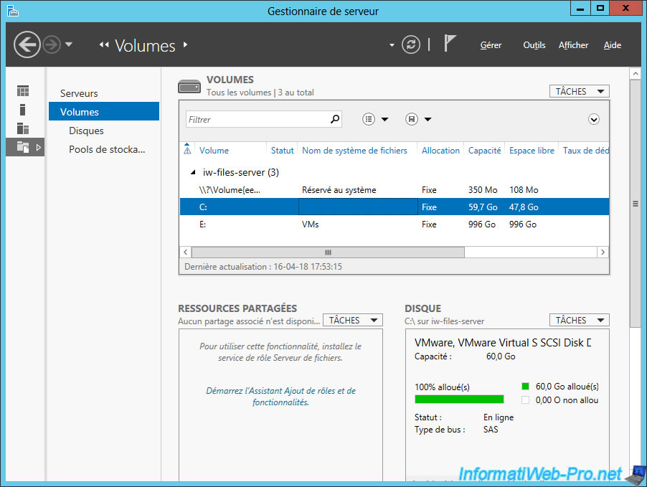Viewport: 647px width, 487px height.
Task: Open the save query dropdown
Action: [x=418, y=120]
